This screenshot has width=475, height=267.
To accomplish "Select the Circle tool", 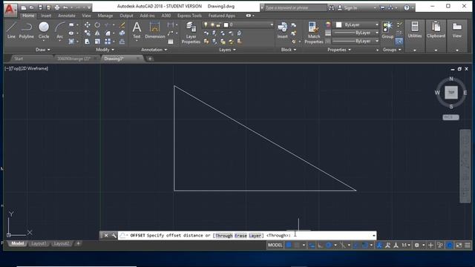I will click(x=44, y=30).
